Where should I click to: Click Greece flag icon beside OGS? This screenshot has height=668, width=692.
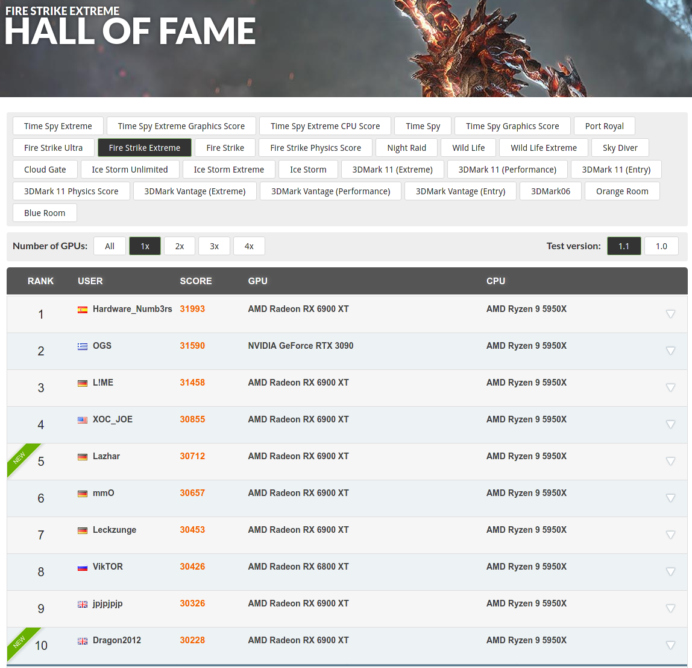coord(83,346)
